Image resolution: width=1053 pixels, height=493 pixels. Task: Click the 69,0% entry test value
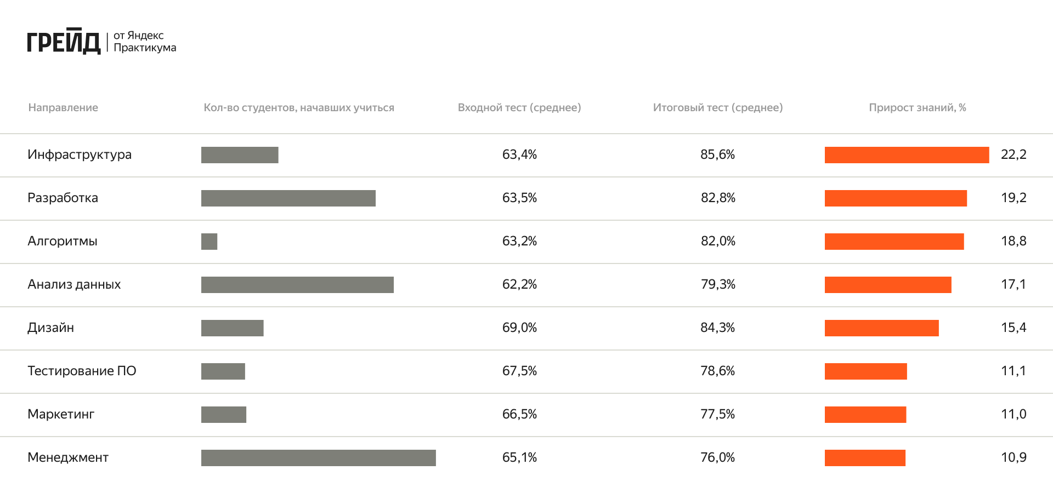(519, 328)
